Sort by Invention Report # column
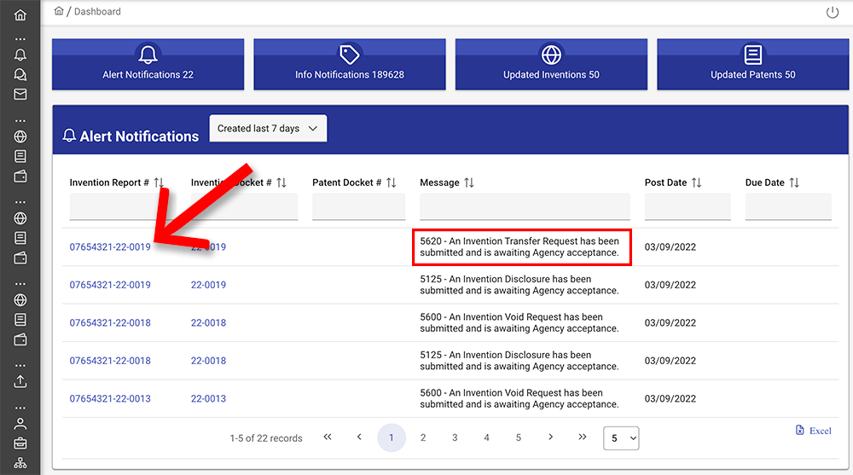Image resolution: width=853 pixels, height=475 pixels. (x=159, y=182)
